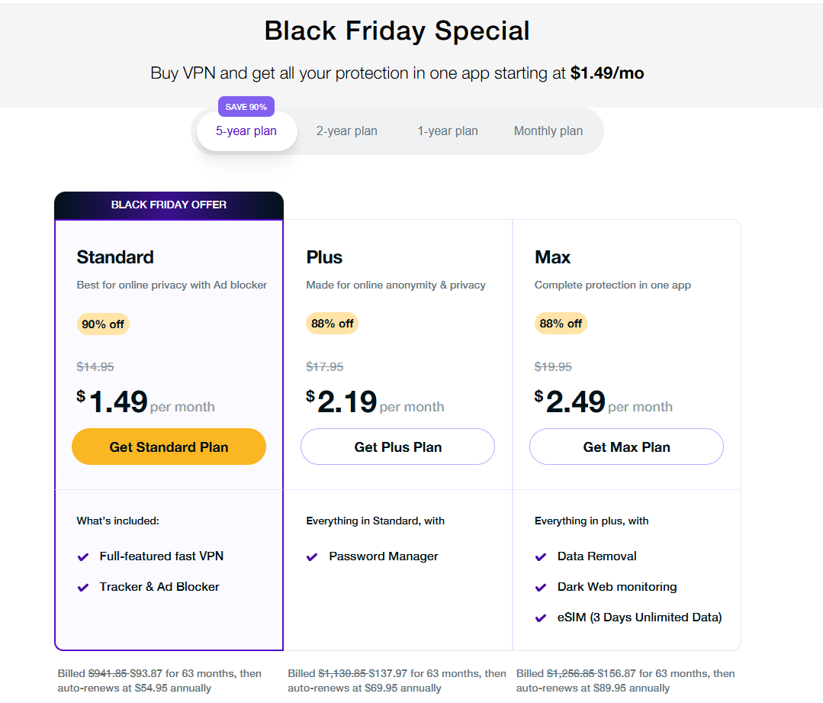The image size is (823, 703).
Task: Choose the 1-year plan tab
Action: [x=448, y=131]
